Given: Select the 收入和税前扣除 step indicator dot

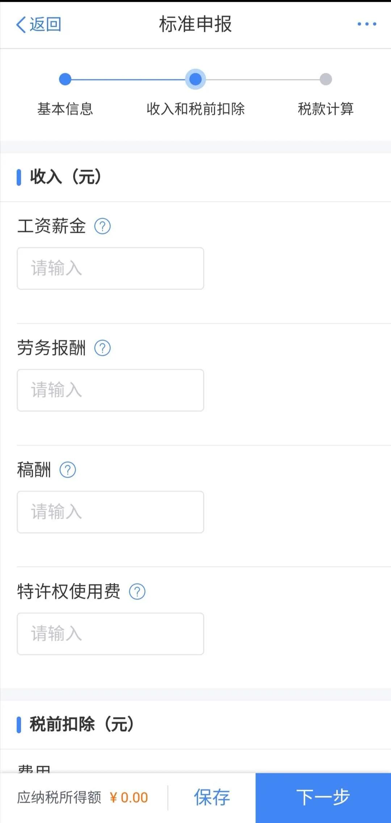Looking at the screenshot, I should [195, 79].
